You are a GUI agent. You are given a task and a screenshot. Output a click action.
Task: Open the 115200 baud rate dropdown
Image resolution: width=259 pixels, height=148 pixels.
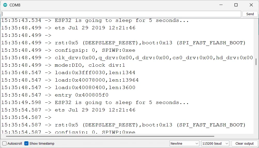(x=215, y=143)
